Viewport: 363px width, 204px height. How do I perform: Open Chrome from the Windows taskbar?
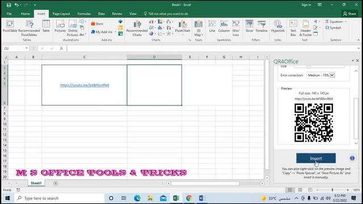click(x=189, y=198)
